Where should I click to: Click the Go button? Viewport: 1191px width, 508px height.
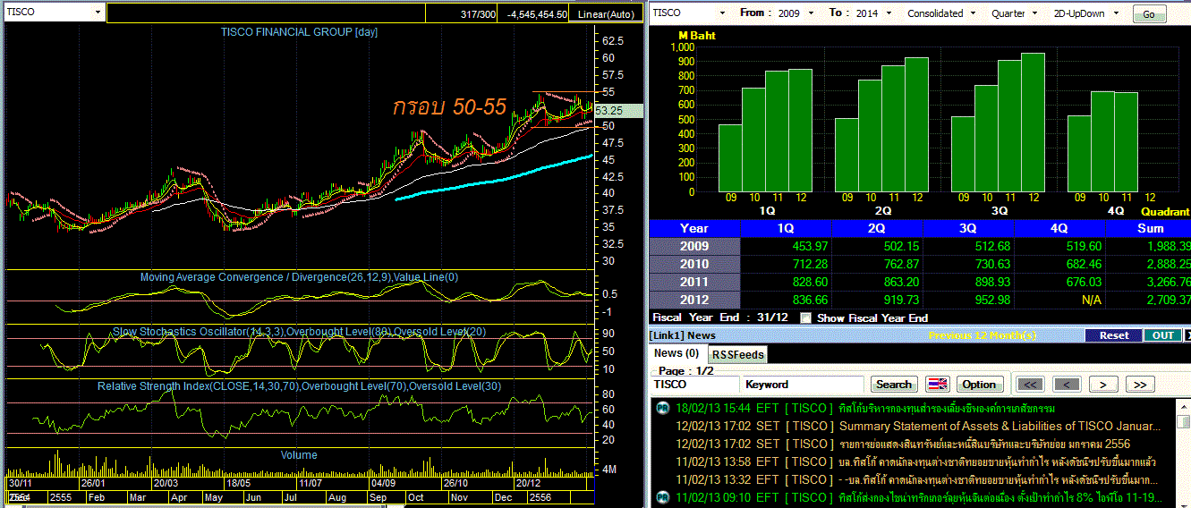(x=1149, y=14)
